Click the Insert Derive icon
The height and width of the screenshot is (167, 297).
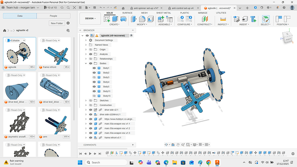click(236, 19)
